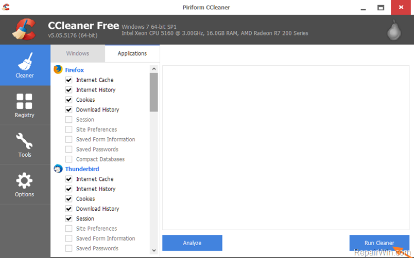Click the Analyze button
Image resolution: width=414 pixels, height=258 pixels.
192,243
